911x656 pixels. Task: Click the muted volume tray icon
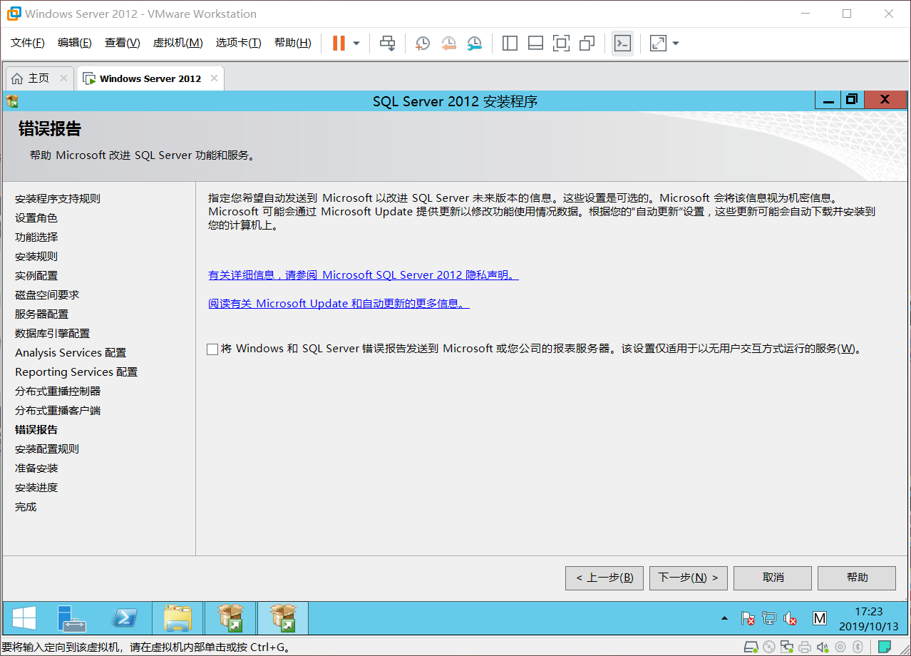[790, 619]
